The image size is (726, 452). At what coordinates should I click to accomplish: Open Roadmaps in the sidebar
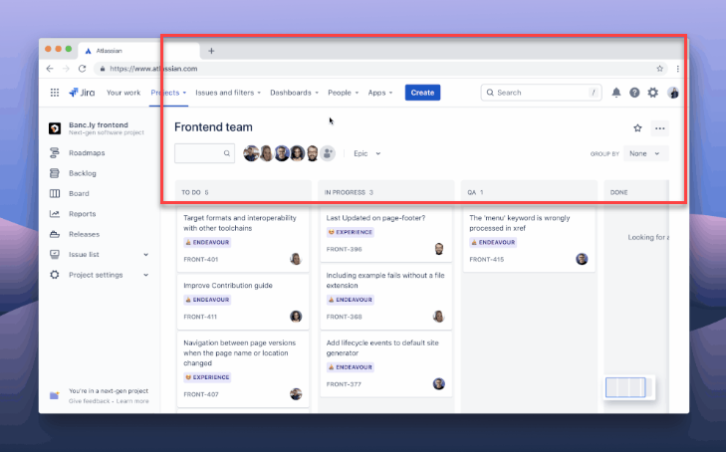tap(87, 152)
